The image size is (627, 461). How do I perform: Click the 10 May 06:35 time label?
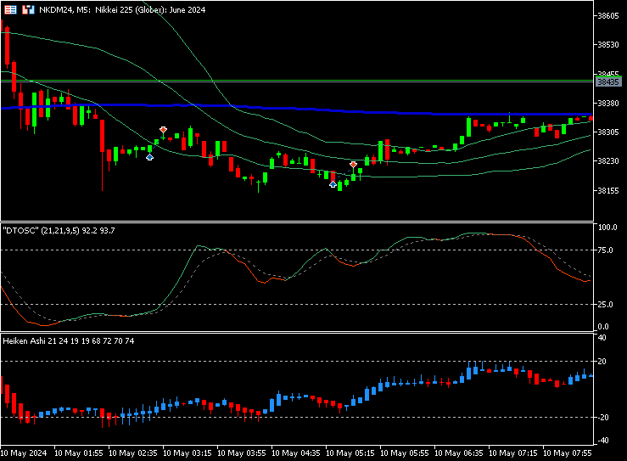(459, 453)
